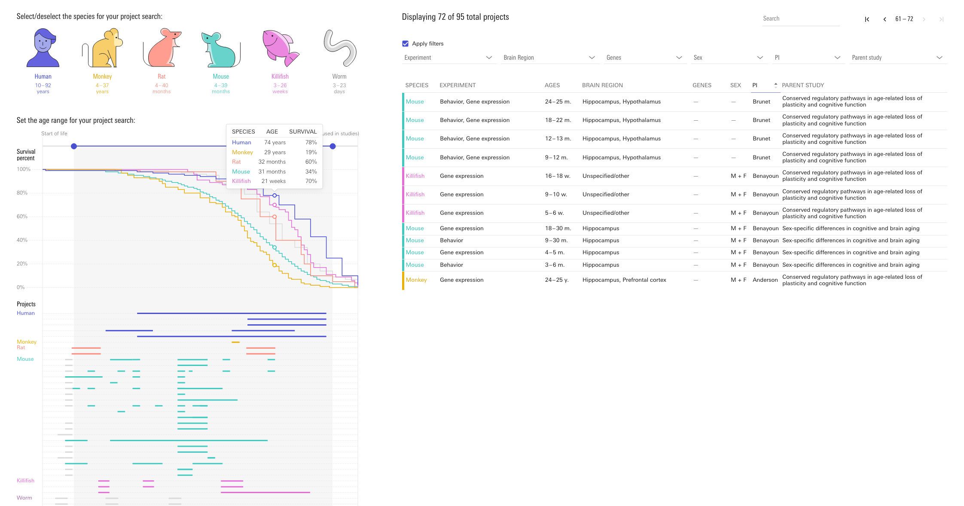
Task: Open Killifish project aged 9–10 w.
Action: pos(674,195)
